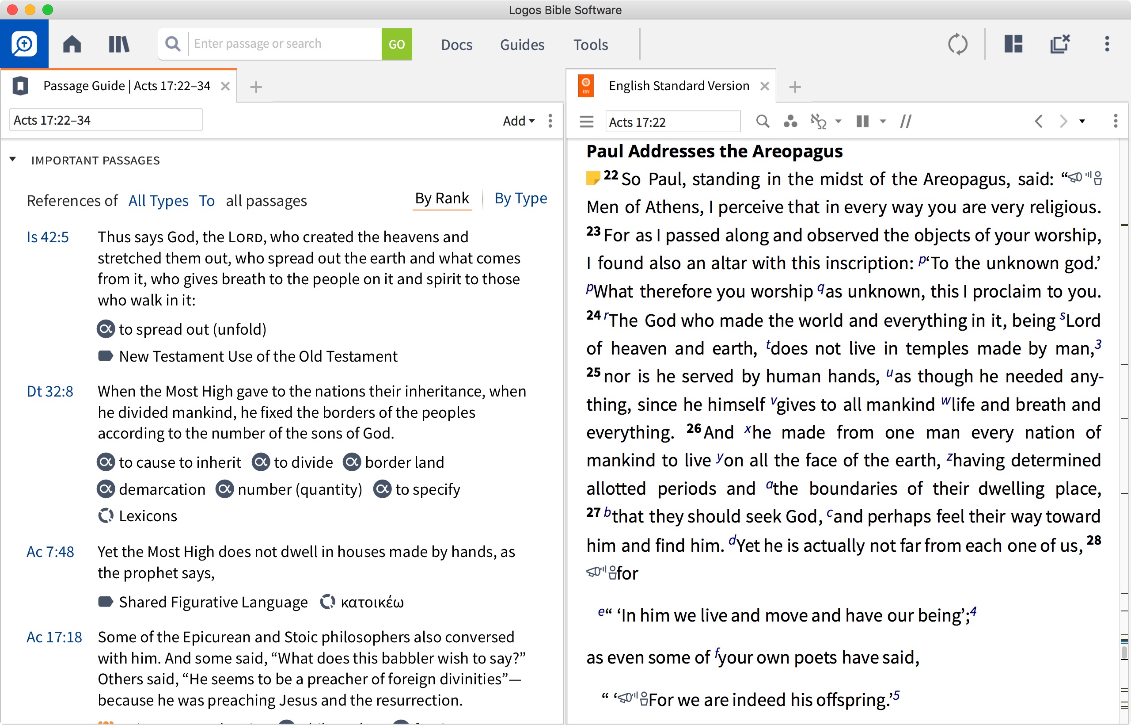Click the κατοικέω lemma link
1131x725 pixels.
point(372,603)
